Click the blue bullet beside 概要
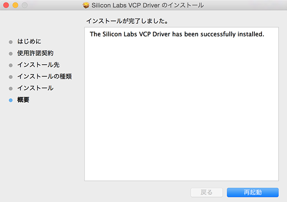This screenshot has height=202, width=287. point(11,100)
